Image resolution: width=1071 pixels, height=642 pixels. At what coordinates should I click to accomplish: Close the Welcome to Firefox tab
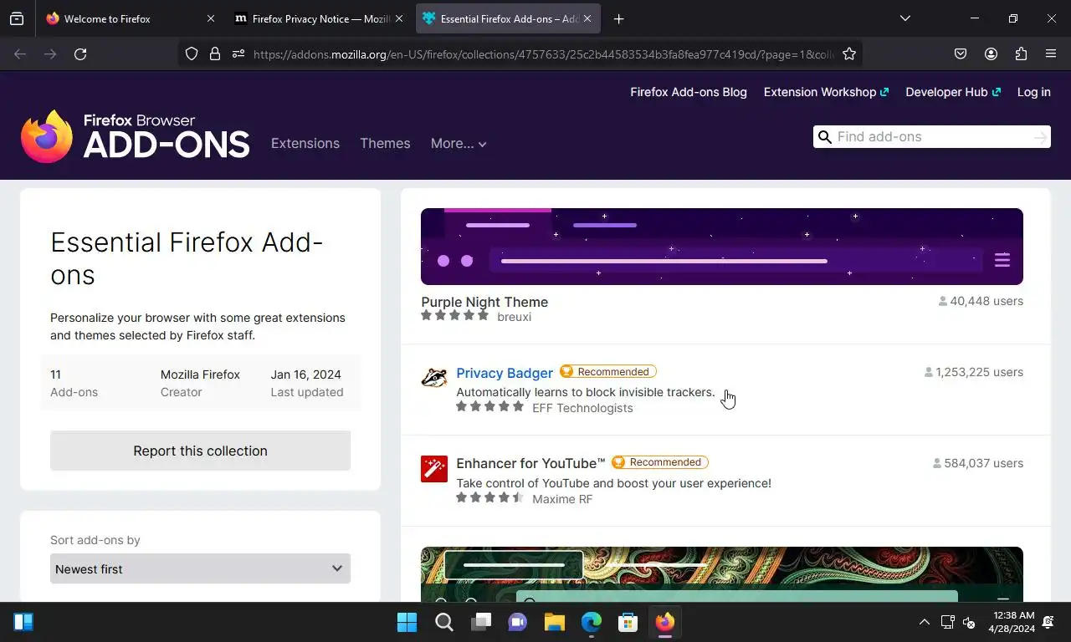coord(211,18)
